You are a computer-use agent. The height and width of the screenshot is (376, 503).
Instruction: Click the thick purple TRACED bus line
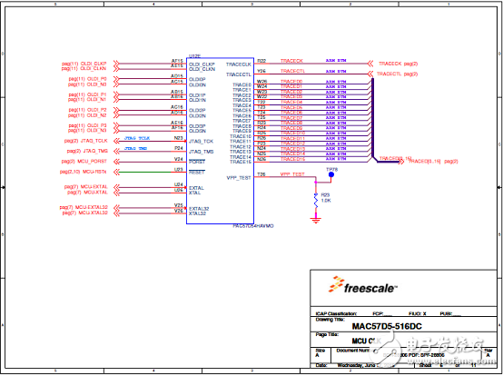(373, 119)
